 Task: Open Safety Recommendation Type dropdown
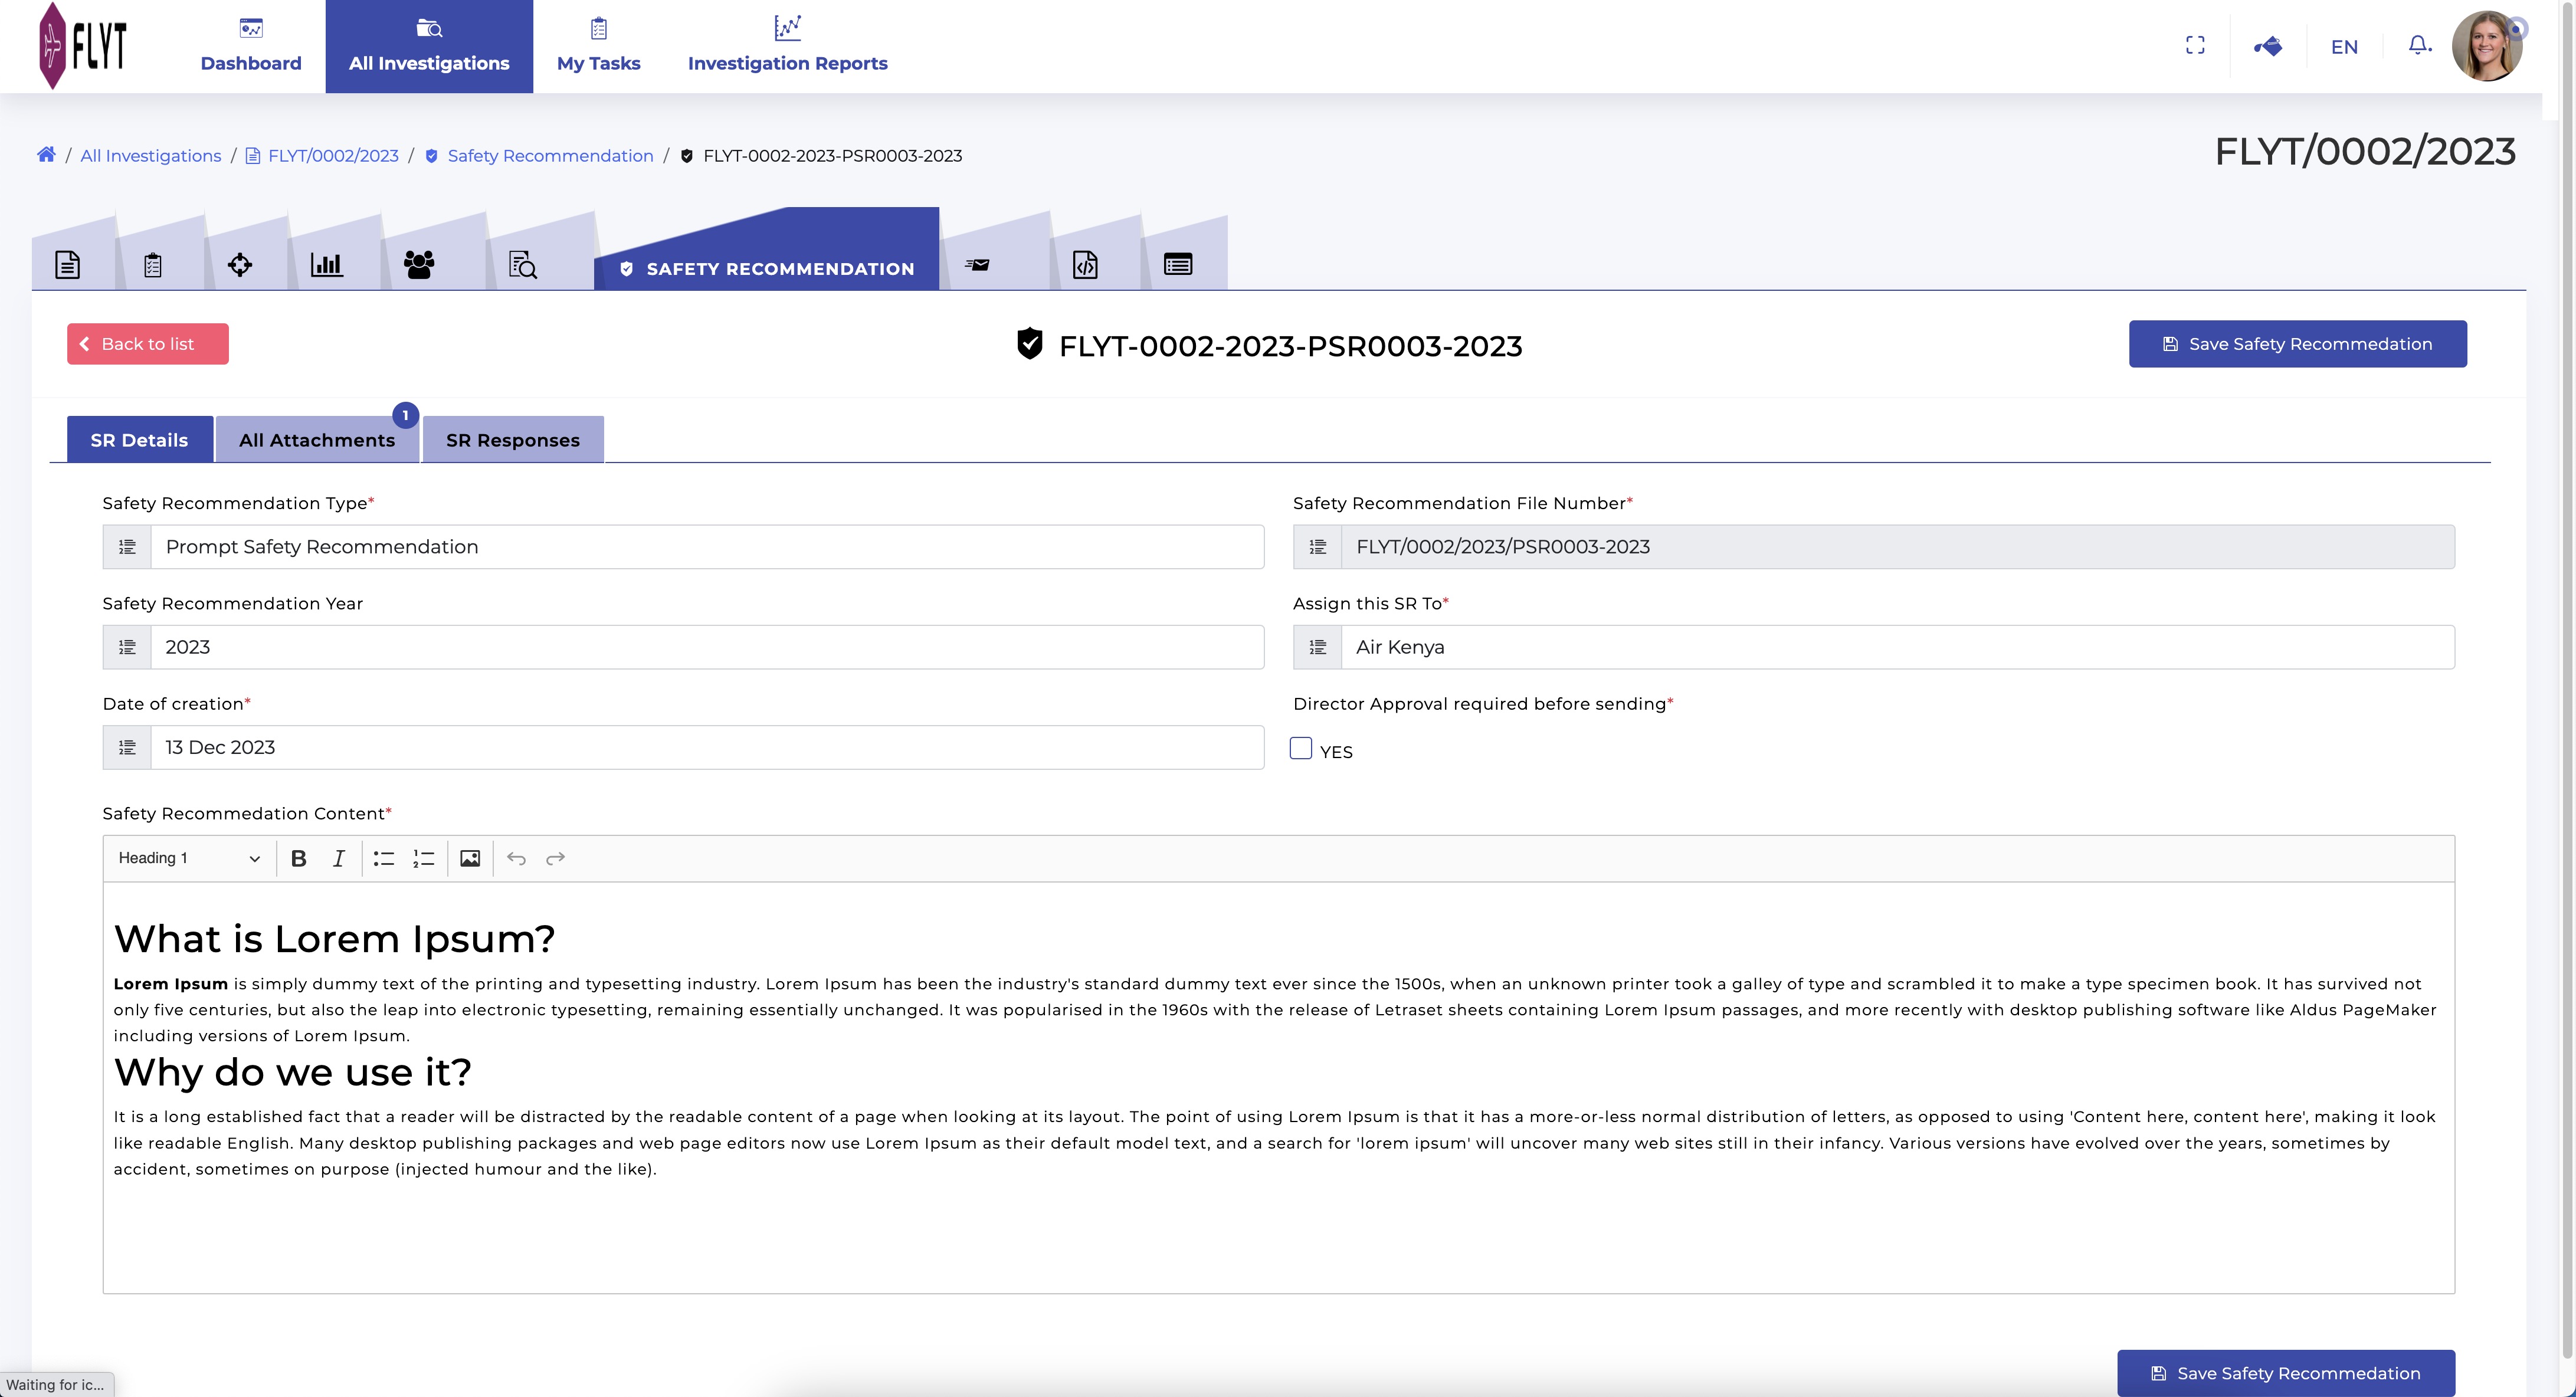click(706, 547)
